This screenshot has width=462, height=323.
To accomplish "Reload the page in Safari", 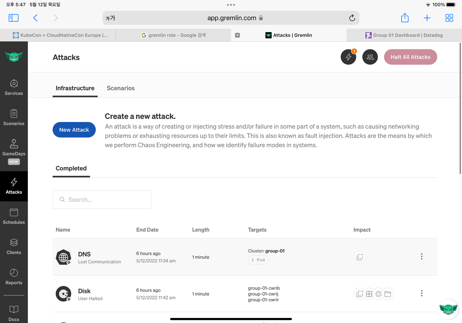I will [352, 18].
